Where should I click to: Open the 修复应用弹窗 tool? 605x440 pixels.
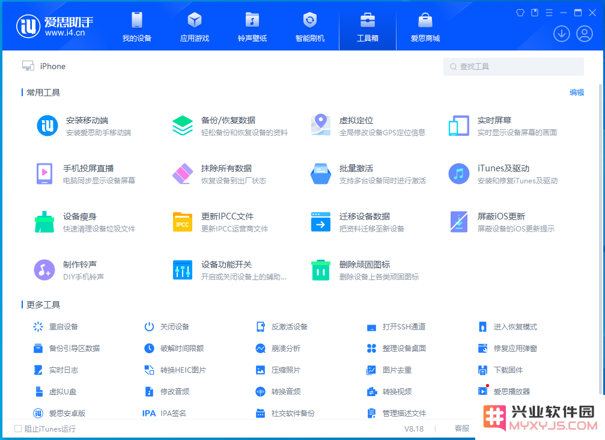[508, 349]
